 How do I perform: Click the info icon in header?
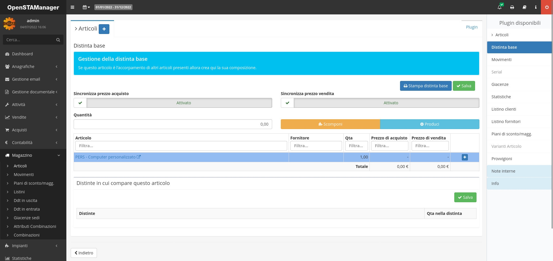[536, 7]
